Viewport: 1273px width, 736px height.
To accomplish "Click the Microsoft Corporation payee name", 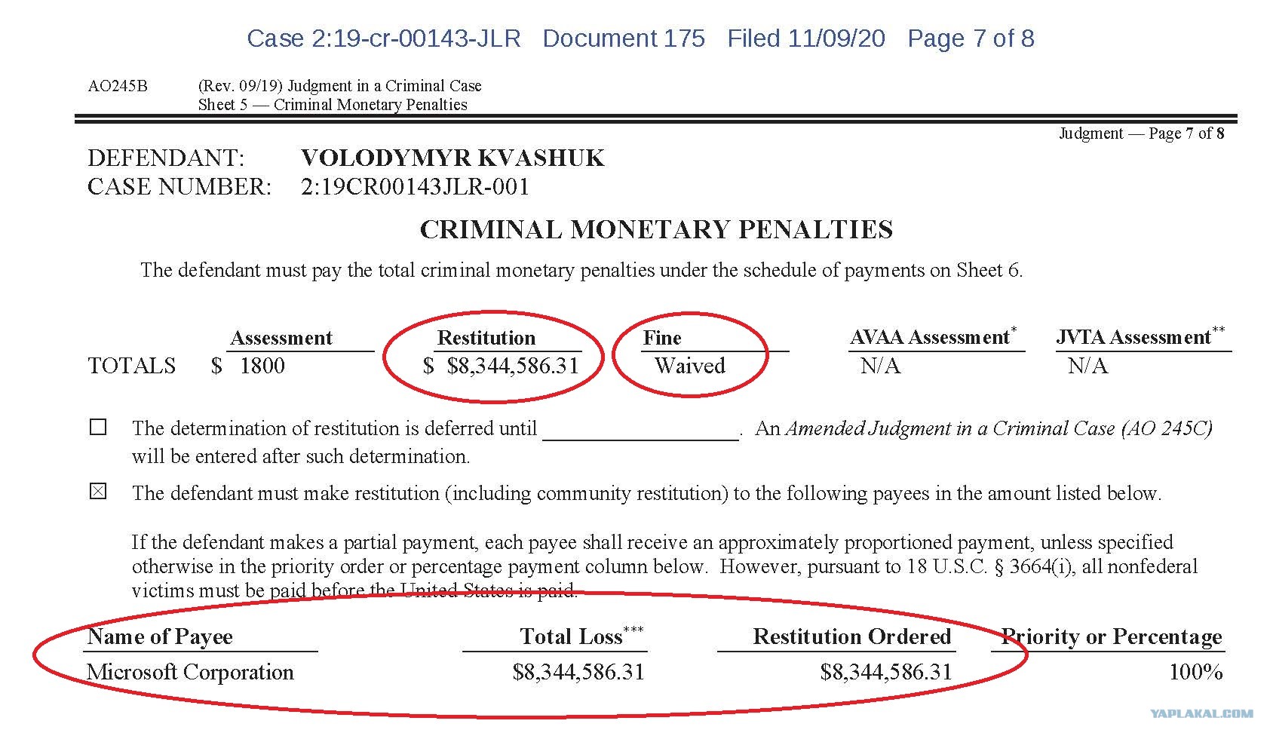I will pos(190,672).
